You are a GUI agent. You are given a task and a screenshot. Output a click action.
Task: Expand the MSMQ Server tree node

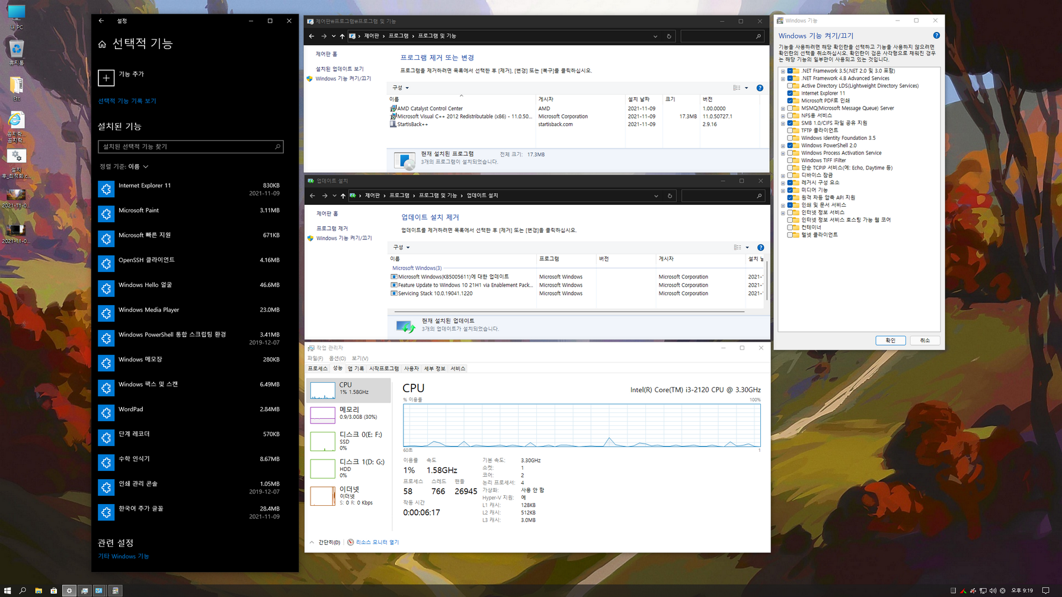783,108
